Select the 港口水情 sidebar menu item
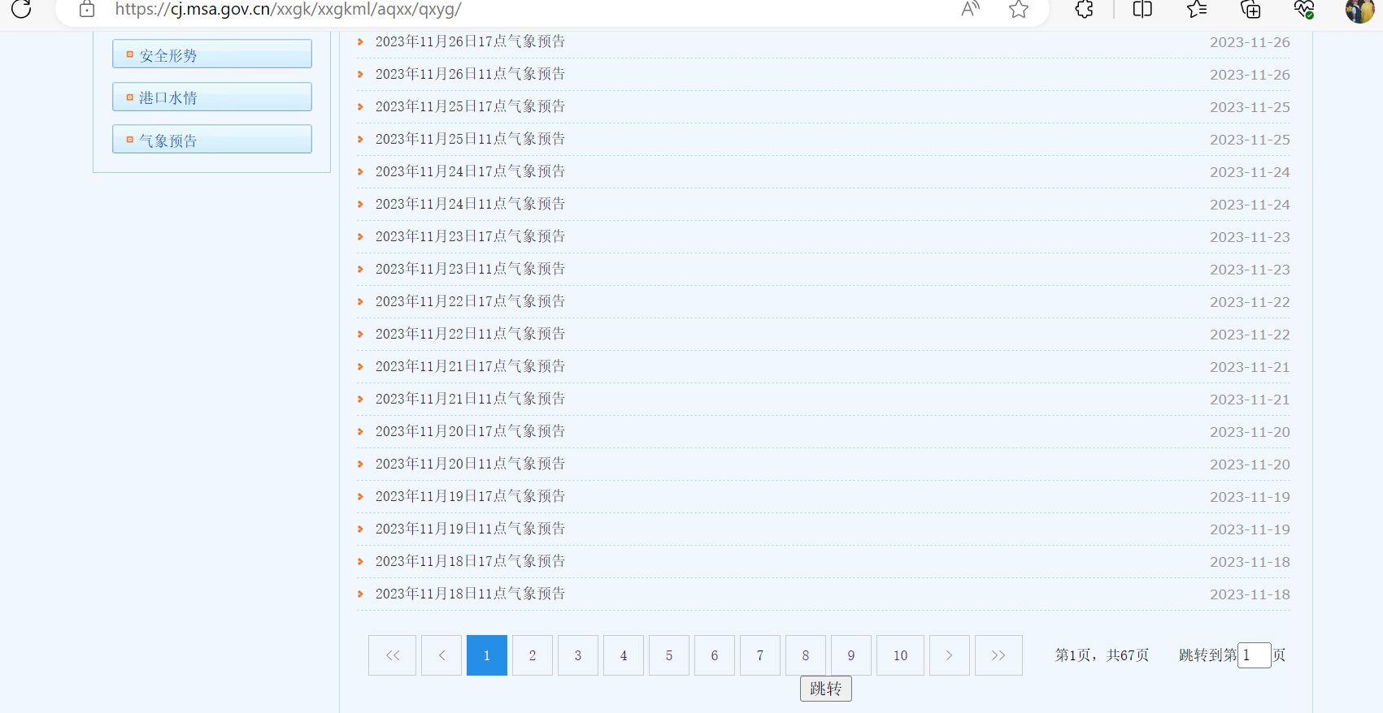1383x713 pixels. 212,97
